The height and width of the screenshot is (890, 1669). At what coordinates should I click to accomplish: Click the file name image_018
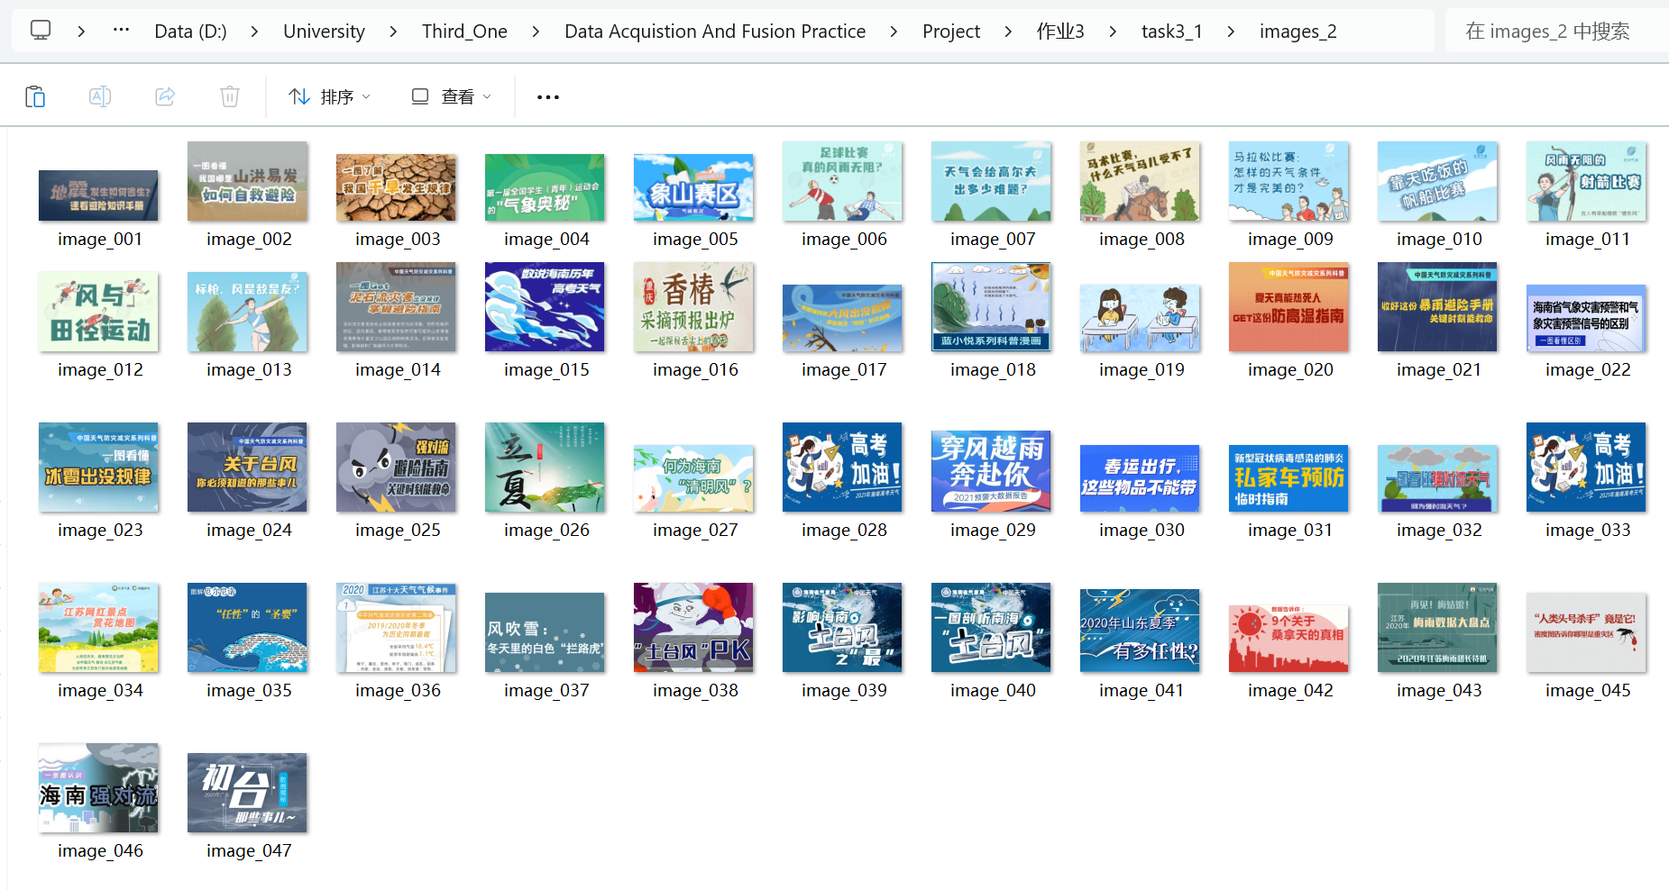click(x=993, y=370)
